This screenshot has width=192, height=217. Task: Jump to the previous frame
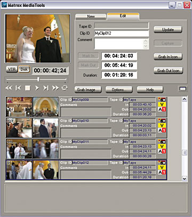[x=18, y=88]
